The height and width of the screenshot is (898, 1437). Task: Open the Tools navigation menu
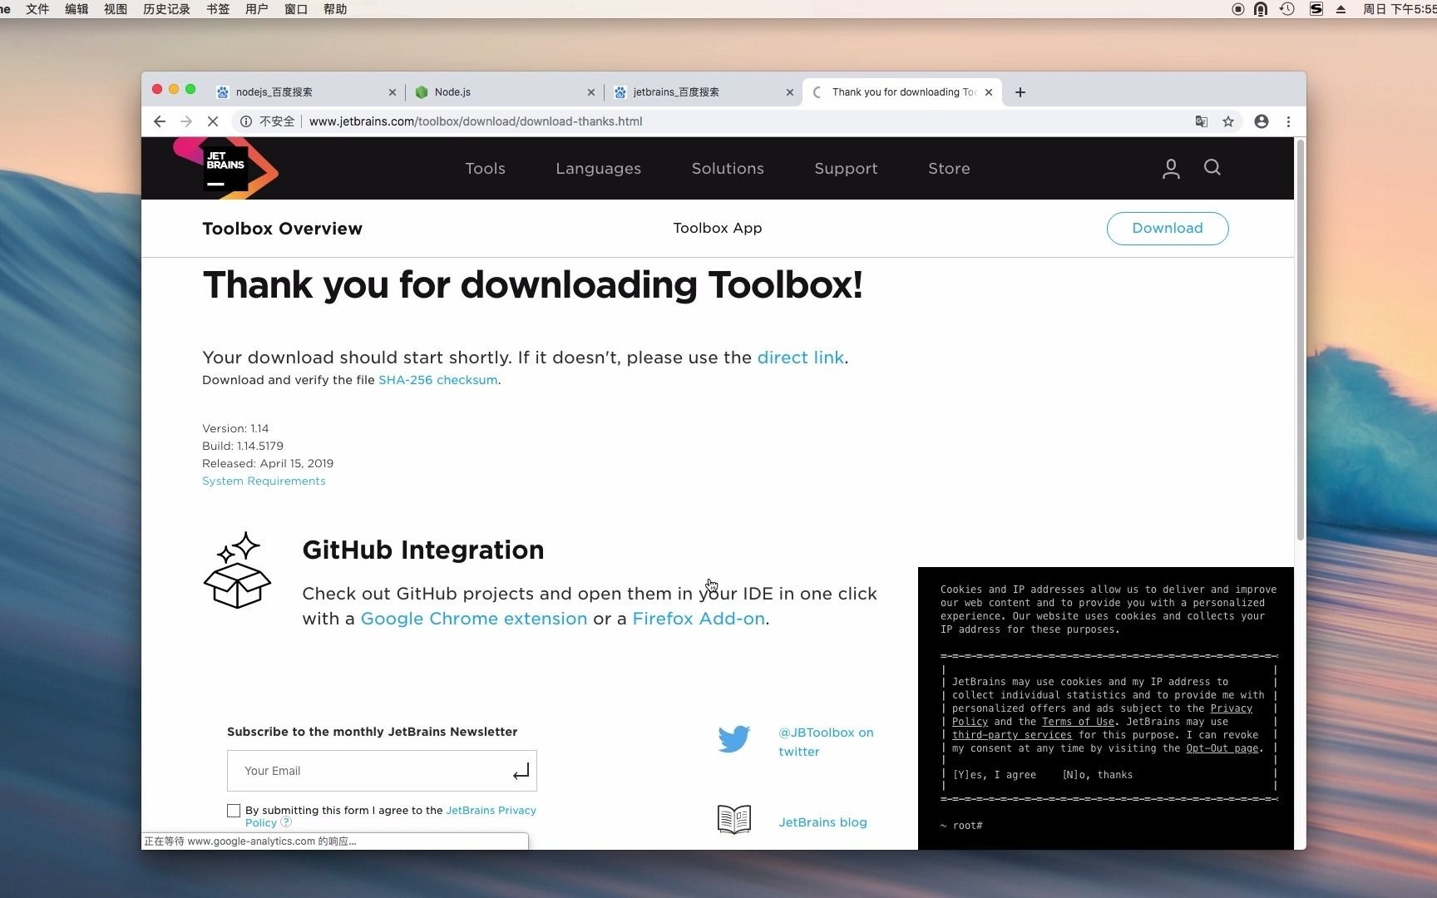pyautogui.click(x=486, y=169)
